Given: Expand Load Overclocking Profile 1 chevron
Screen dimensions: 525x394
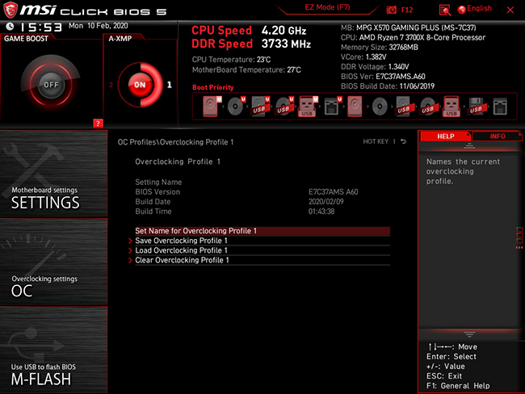Looking at the screenshot, I should (130, 250).
